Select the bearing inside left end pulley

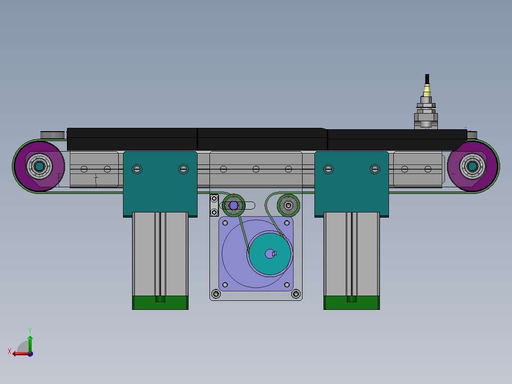pos(39,166)
